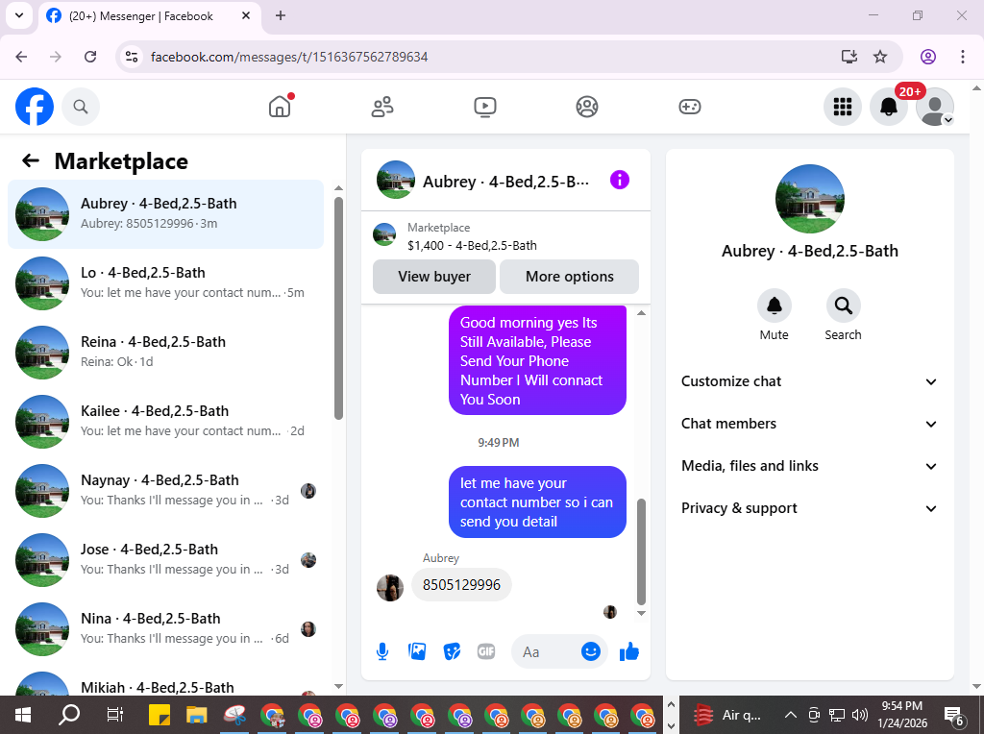Select the Messenger | Facebook tab
The height and width of the screenshot is (734, 984).
pyautogui.click(x=149, y=16)
